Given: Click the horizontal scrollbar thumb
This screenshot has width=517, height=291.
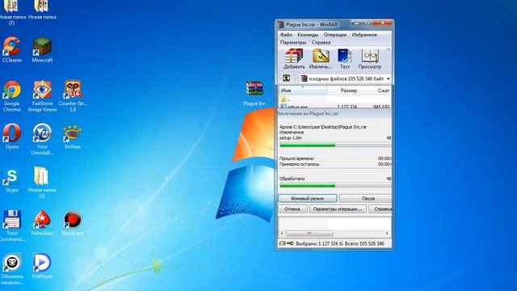Looking at the screenshot, I should (309, 234).
